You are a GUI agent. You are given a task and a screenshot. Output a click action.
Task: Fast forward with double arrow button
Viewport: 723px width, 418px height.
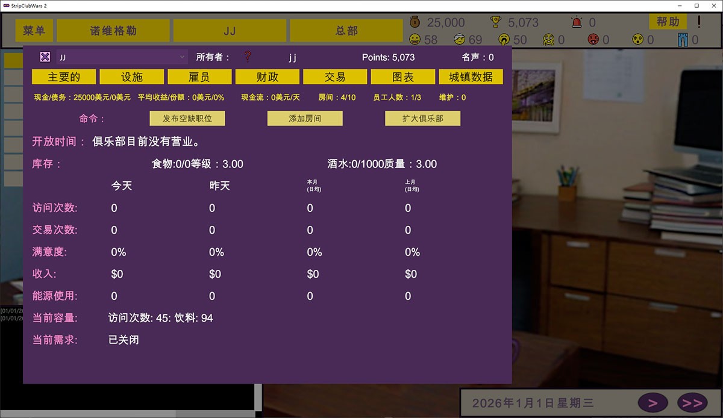click(692, 403)
